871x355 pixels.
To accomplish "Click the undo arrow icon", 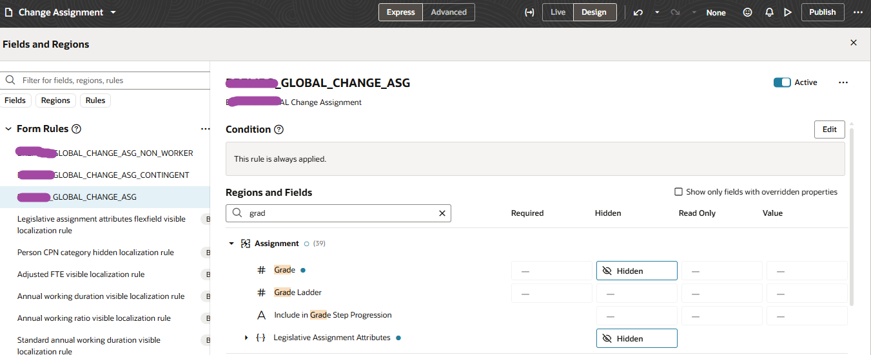I will pyautogui.click(x=638, y=12).
